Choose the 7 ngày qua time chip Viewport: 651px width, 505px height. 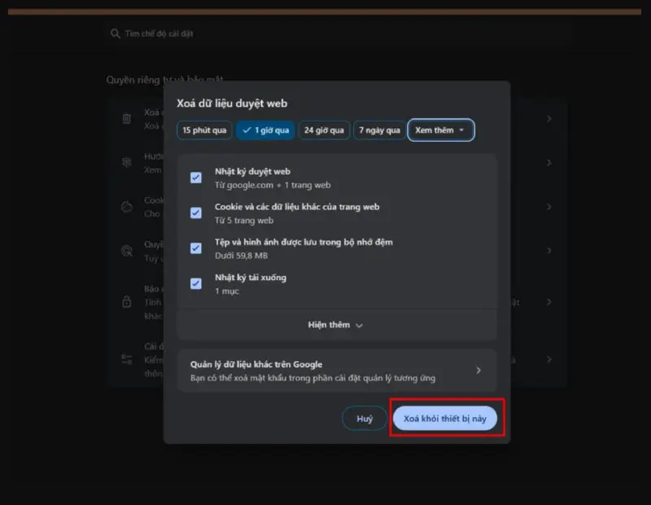[379, 130]
